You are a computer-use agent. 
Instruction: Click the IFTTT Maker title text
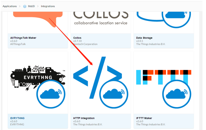[144, 118]
